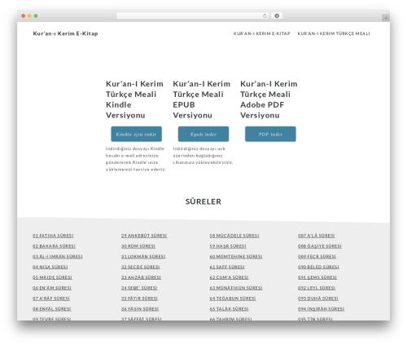Open 60 Mümtehine Sûresi link
This screenshot has width=407, height=345.
tap(236, 256)
